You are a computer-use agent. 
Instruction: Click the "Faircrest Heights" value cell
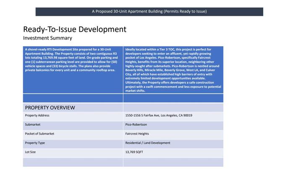(x=137, y=134)
